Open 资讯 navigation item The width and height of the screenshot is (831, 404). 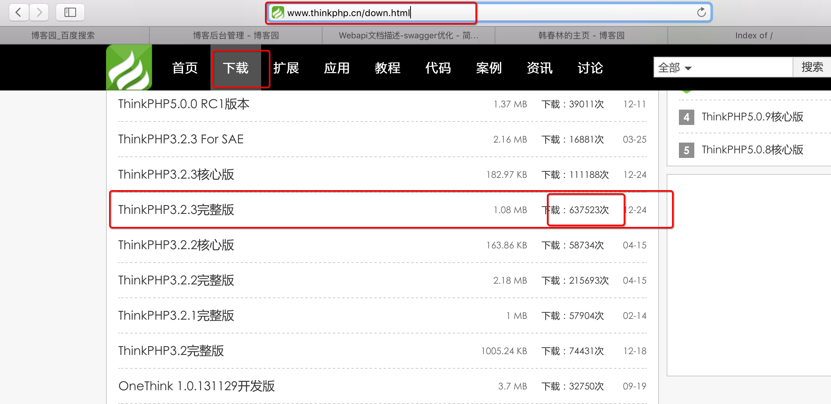540,68
